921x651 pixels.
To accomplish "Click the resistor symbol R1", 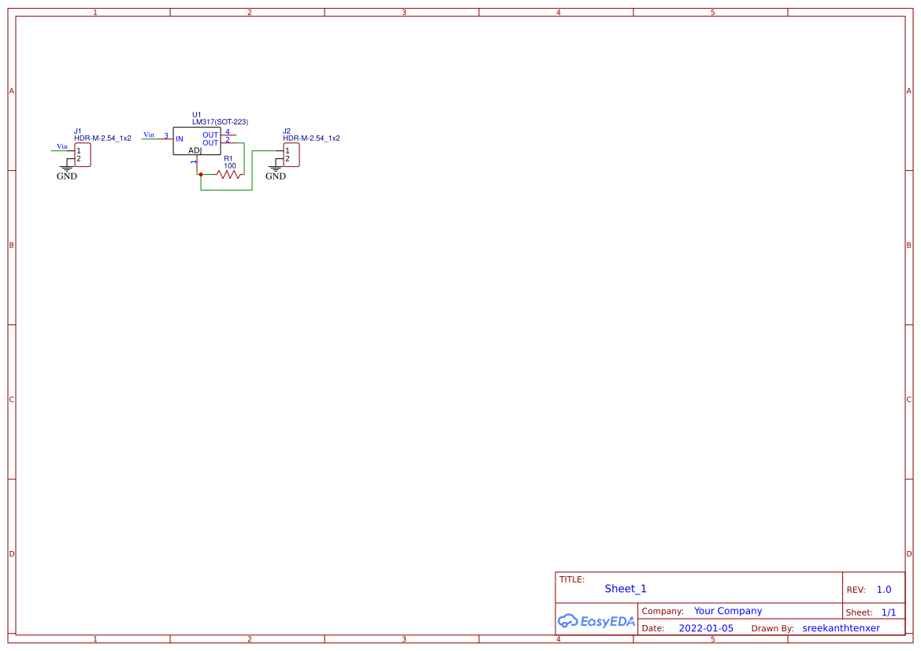I will [228, 174].
